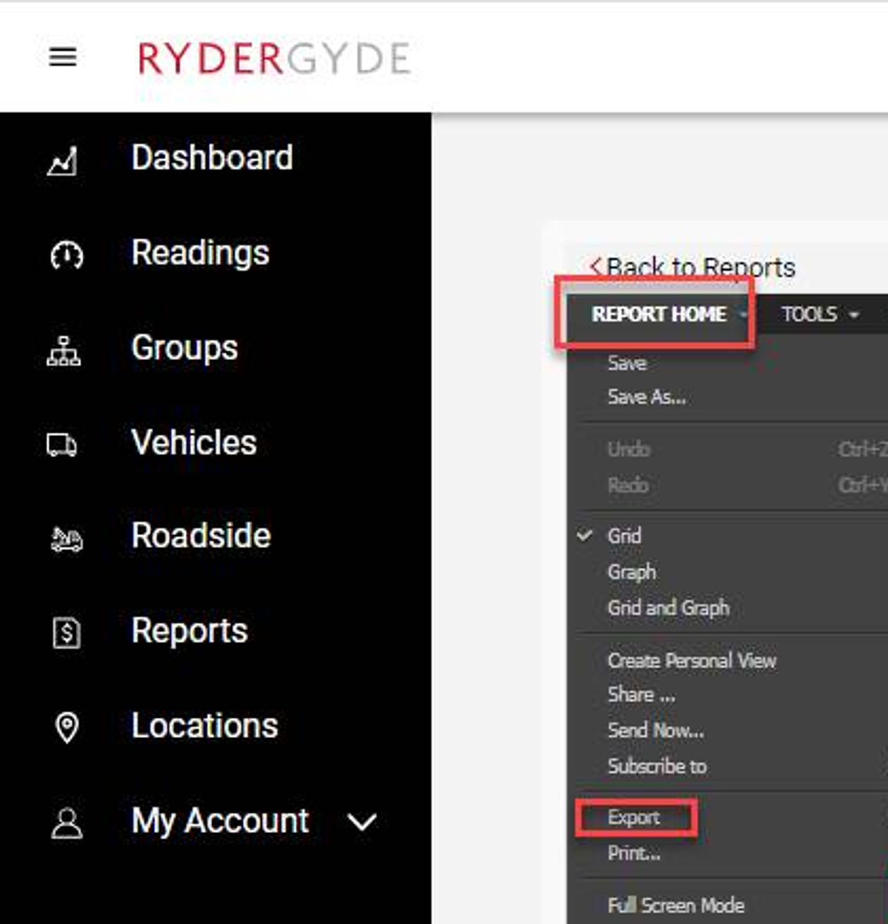Navigate to Vehicles section

[x=194, y=442]
